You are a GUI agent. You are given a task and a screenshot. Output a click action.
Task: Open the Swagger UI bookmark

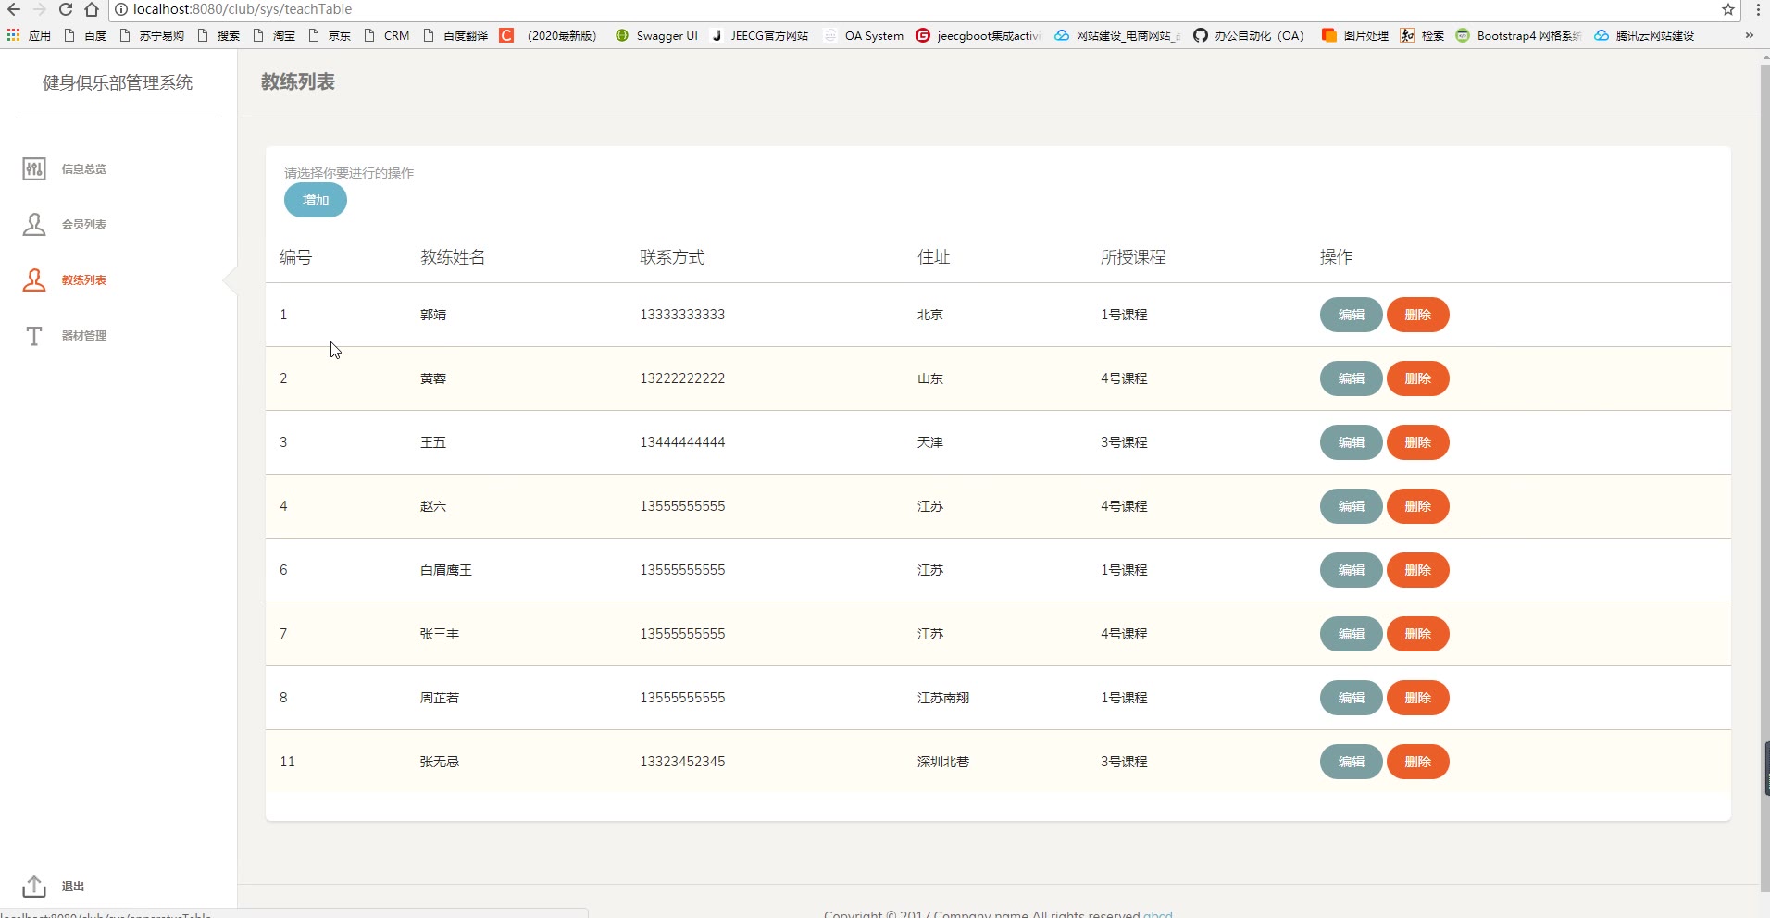click(657, 35)
